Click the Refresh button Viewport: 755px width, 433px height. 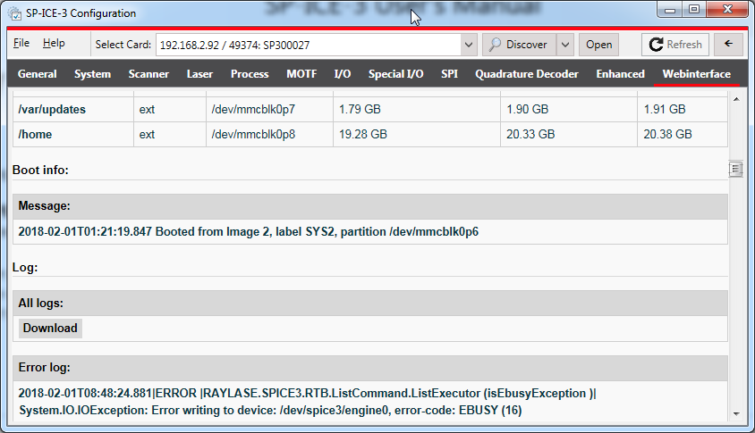(x=675, y=45)
